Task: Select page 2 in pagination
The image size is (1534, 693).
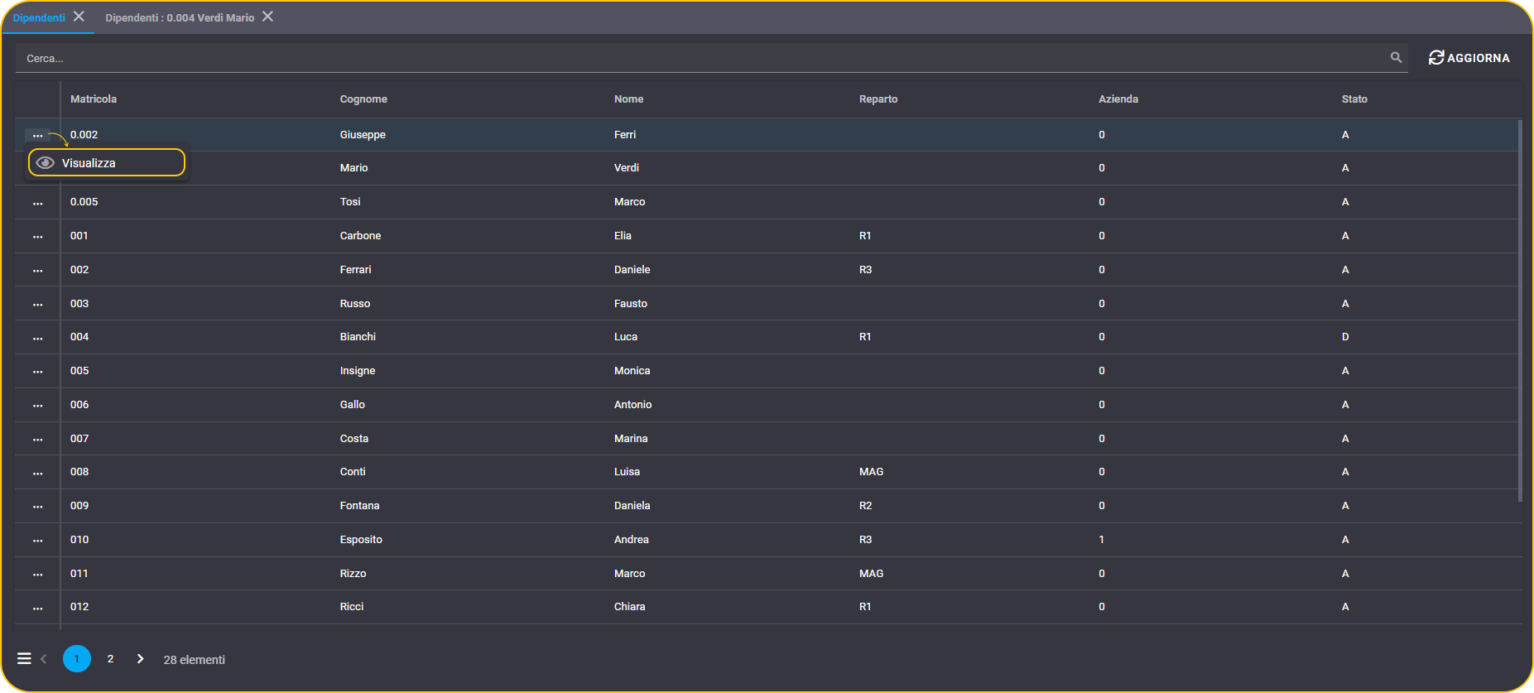Action: tap(110, 659)
